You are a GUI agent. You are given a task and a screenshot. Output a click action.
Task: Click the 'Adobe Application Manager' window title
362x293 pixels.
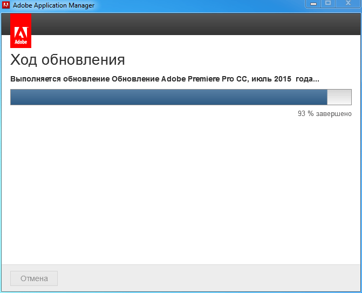53,5
